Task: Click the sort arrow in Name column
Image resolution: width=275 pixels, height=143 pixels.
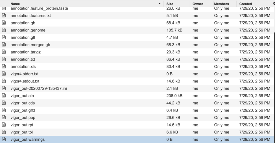Action: (160, 4)
